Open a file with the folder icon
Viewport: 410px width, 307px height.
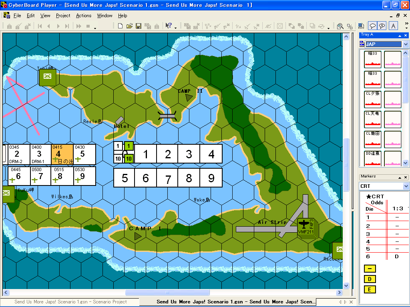(x=129, y=26)
